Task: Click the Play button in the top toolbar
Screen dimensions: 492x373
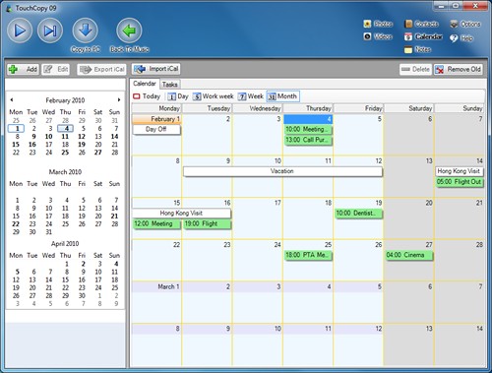Action: click(x=20, y=31)
